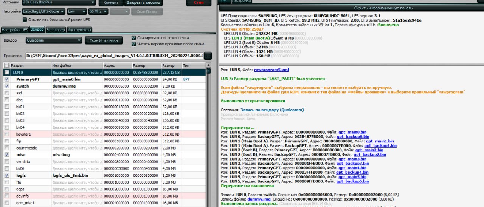Open the gpt_main1.bin log link
484x207 pixels.
coord(380,141)
